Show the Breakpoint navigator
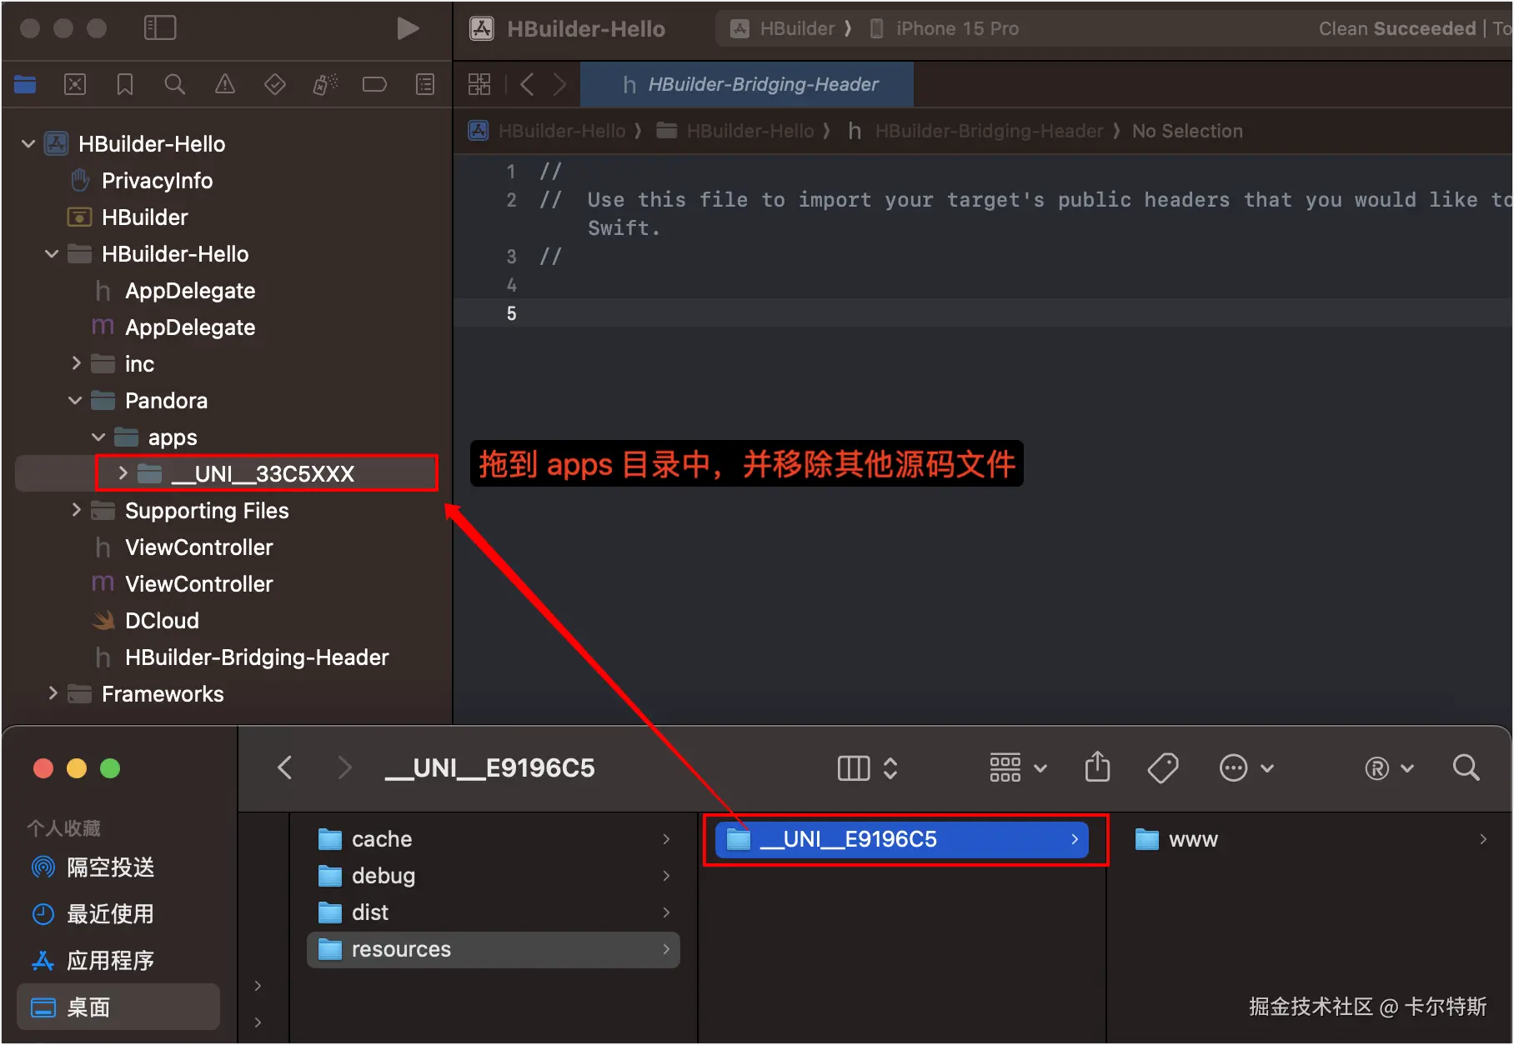This screenshot has height=1045, width=1514. 375,84
